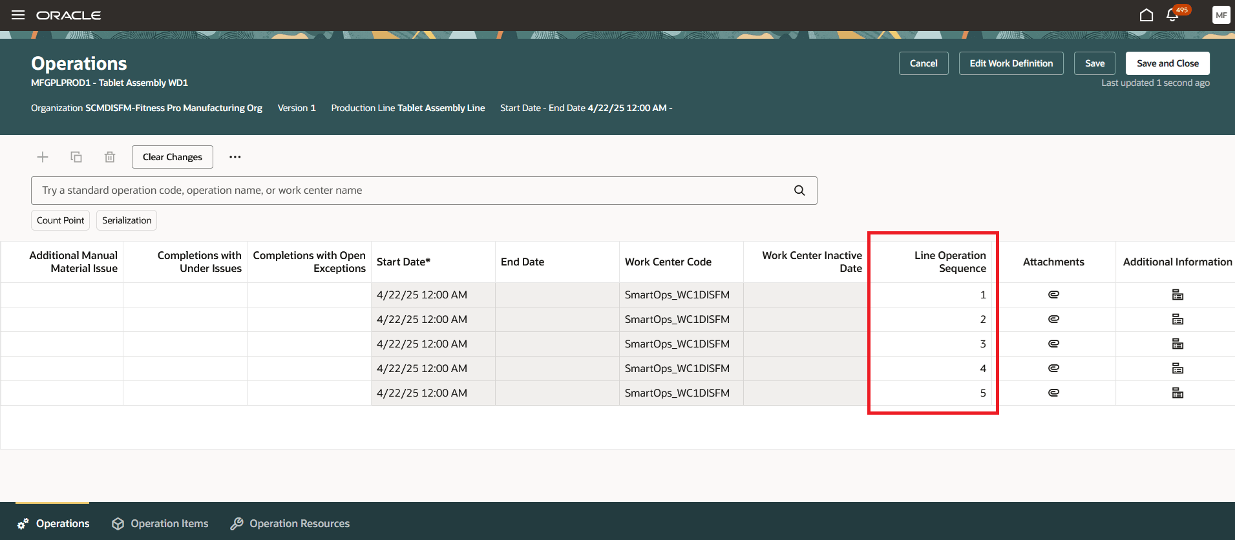Click the Clear Changes button
The width and height of the screenshot is (1235, 540).
point(173,157)
